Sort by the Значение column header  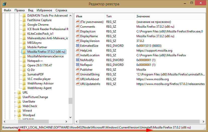(x=170, y=16)
